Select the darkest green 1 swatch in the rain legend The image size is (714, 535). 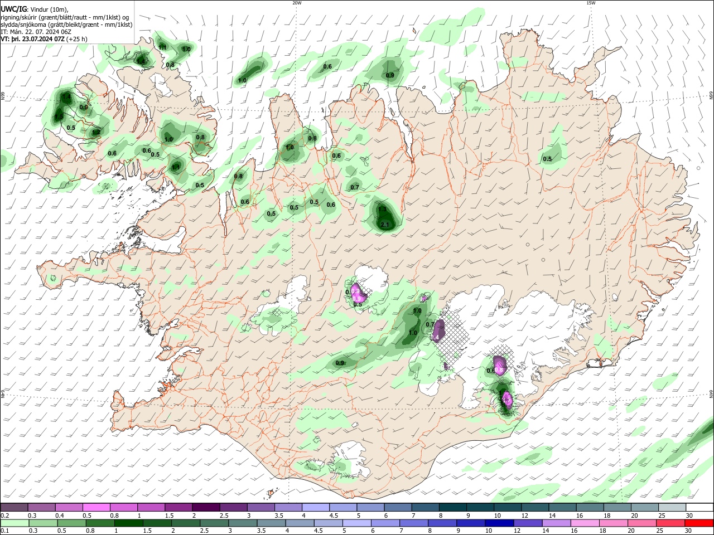pyautogui.click(x=128, y=523)
